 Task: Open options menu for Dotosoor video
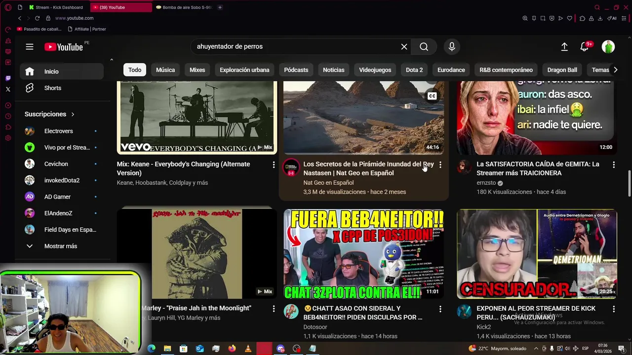tap(440, 309)
